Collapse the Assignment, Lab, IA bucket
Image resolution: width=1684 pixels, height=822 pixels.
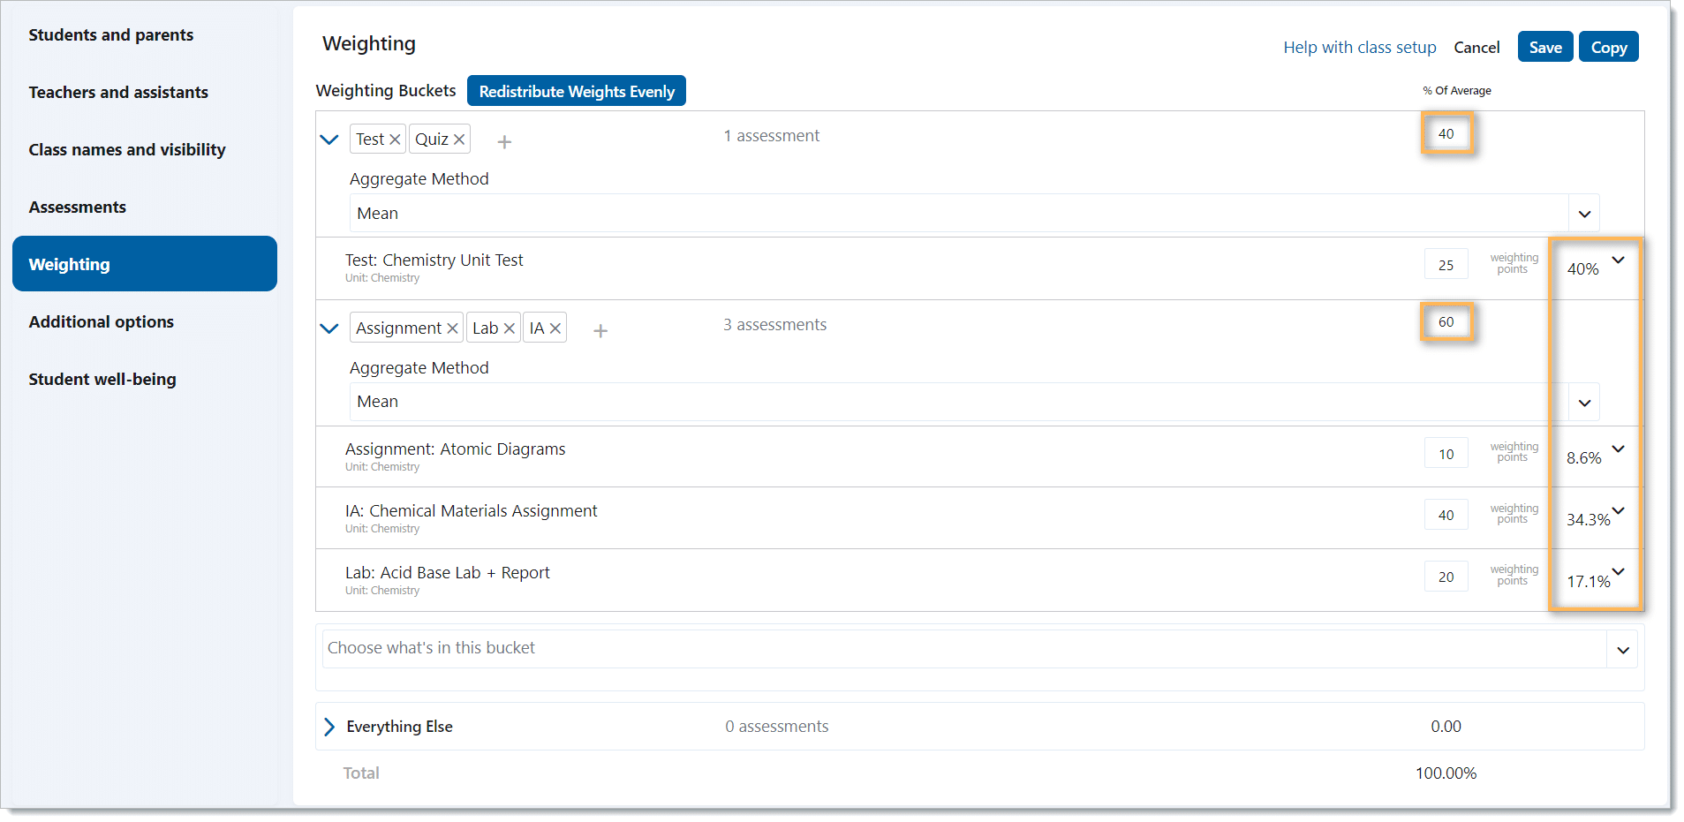click(329, 328)
